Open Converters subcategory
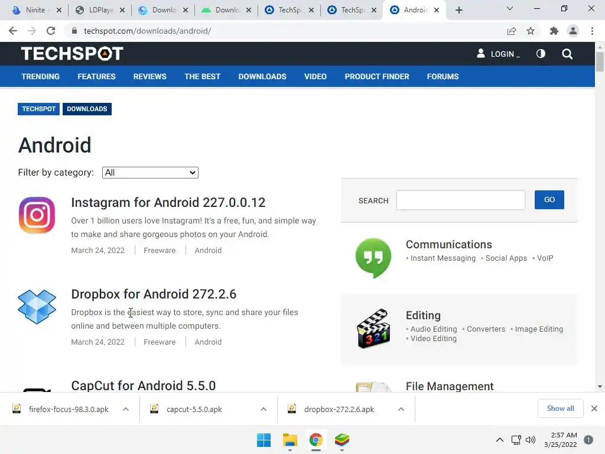Viewport: 605px width, 454px height. (x=486, y=329)
